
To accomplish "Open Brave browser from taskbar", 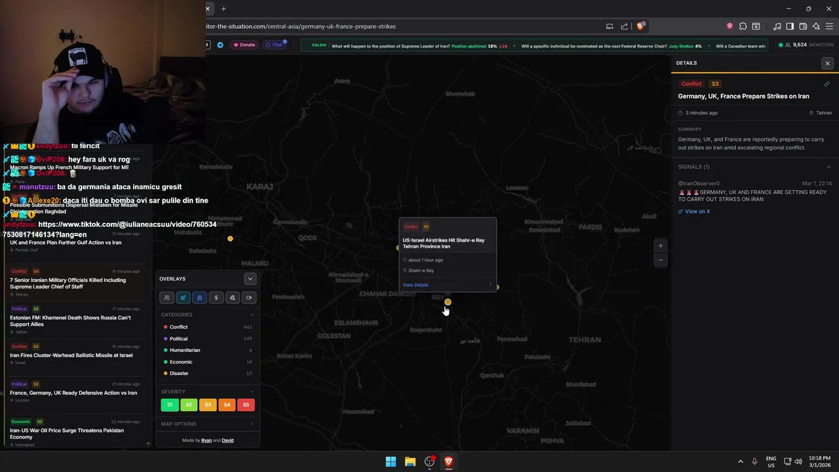I will pos(448,462).
